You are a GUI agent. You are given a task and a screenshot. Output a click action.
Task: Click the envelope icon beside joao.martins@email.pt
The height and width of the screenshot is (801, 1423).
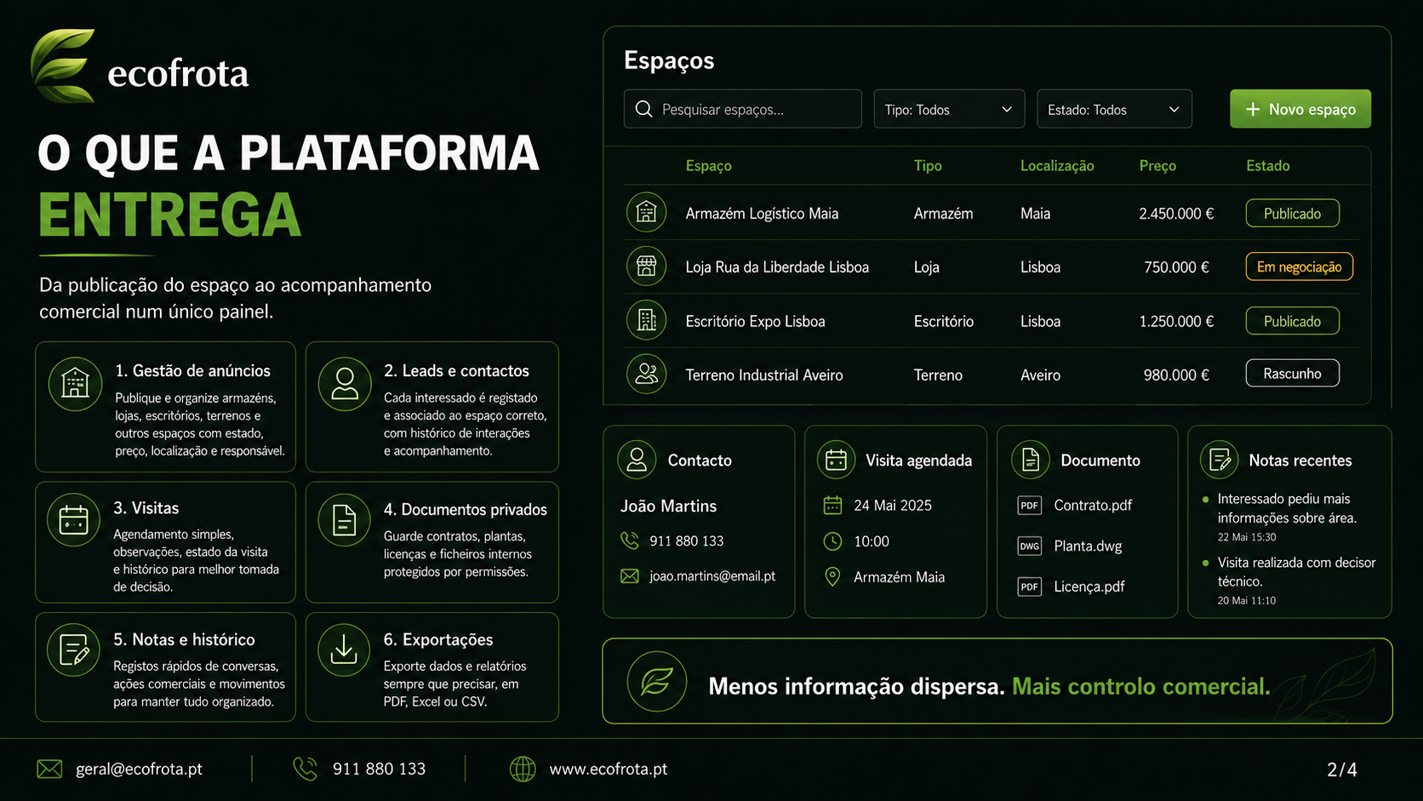(630, 576)
